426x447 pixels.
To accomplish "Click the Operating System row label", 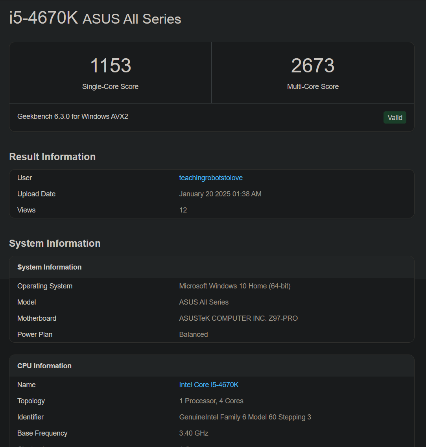I will coord(45,286).
